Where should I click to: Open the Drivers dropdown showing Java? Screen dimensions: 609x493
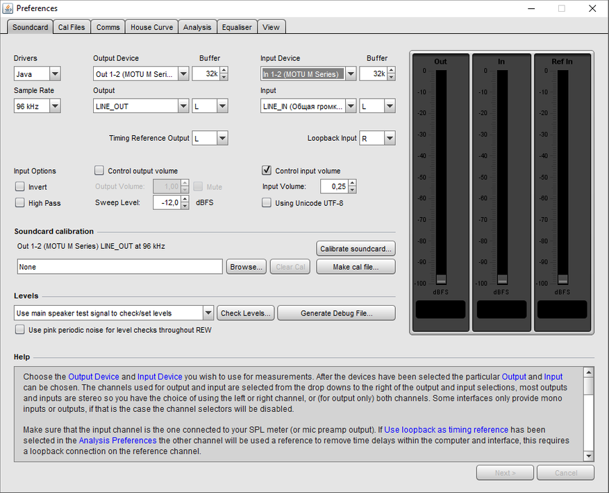pyautogui.click(x=55, y=73)
